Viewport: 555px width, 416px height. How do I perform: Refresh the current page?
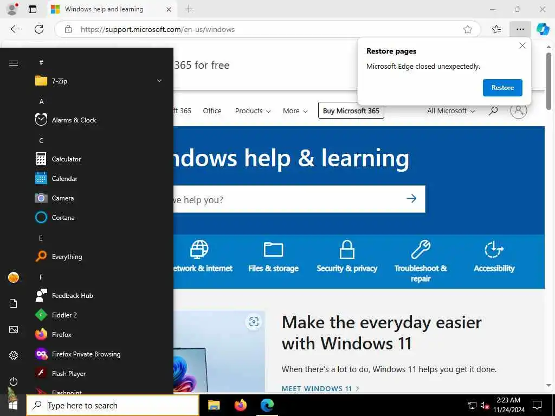pyautogui.click(x=39, y=29)
